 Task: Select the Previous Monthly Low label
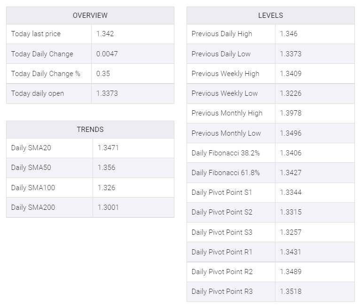tap(226, 133)
